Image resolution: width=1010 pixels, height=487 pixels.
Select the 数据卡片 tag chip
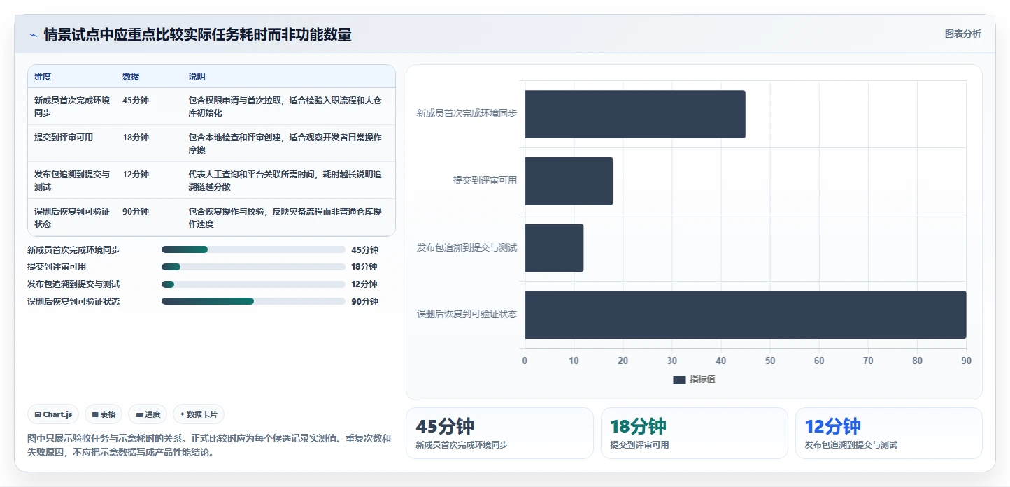[199, 414]
